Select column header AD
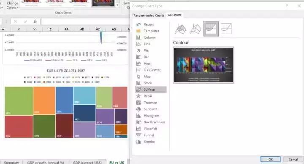The height and width of the screenshot is (164, 304). pyautogui.click(x=114, y=29)
